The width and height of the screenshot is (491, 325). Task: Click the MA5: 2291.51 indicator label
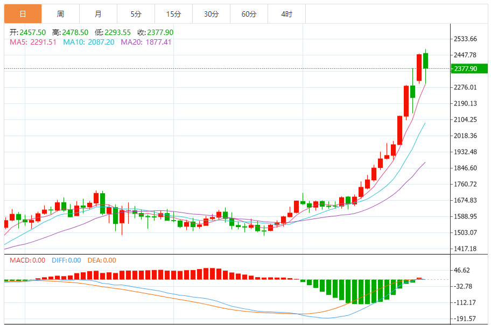click(x=33, y=42)
